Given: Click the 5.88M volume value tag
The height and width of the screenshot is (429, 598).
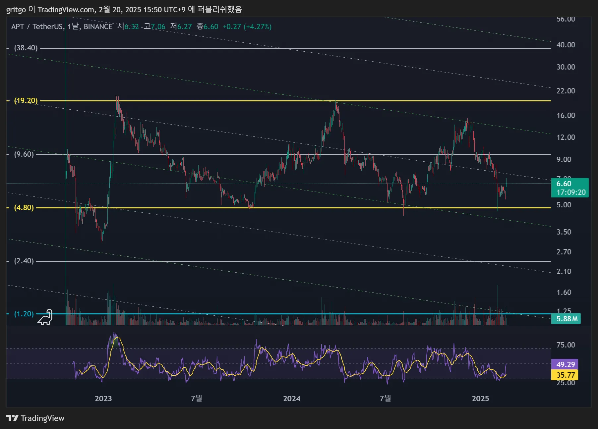Looking at the screenshot, I should [x=566, y=319].
